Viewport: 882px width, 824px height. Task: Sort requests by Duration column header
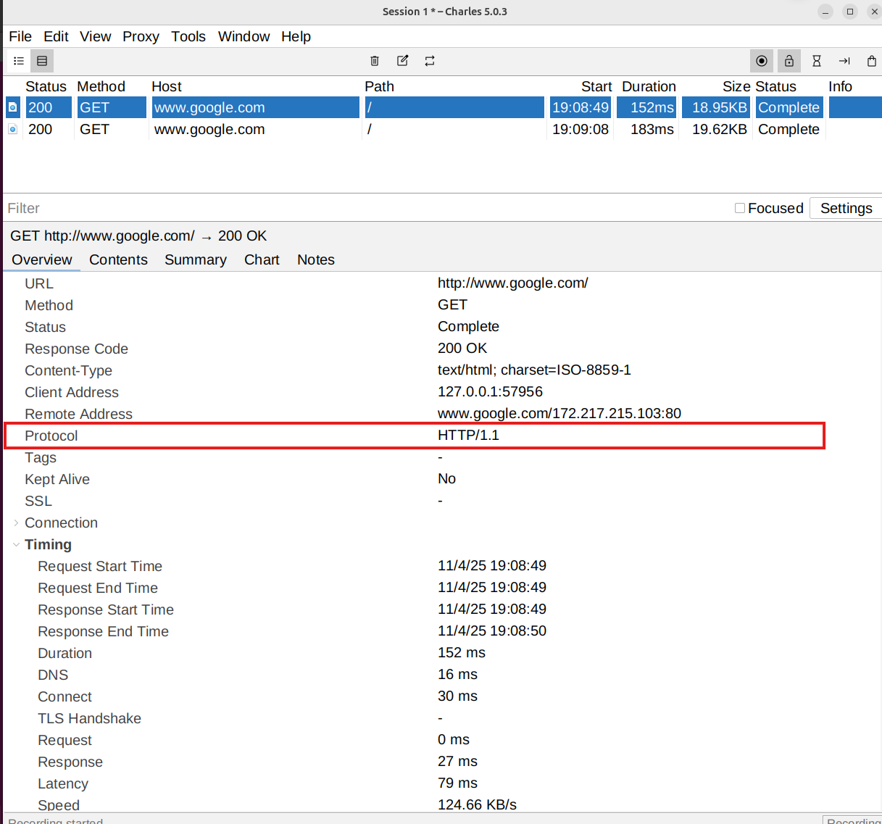649,86
